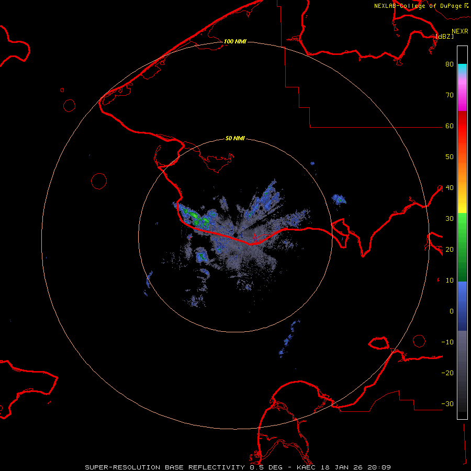
Task: Click the 50 NMI range ring label
Action: click(x=235, y=139)
